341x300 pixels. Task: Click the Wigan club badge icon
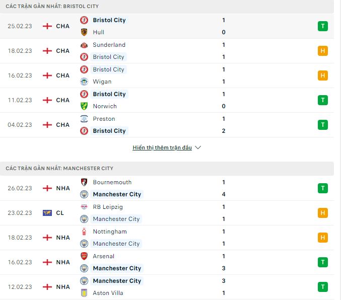tap(84, 82)
